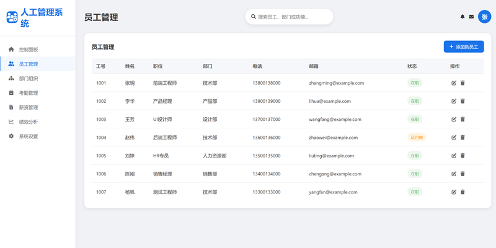Click trash icon in 赵伟's row
Screen dimensions: 496x248
tap(463, 138)
